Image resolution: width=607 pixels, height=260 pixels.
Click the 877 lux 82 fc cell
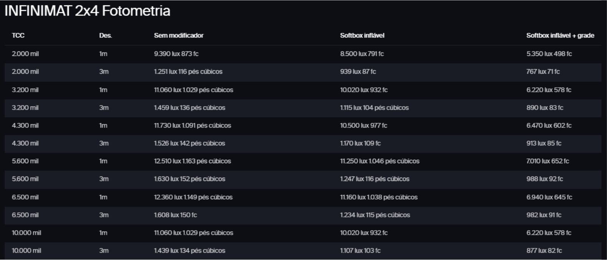tap(544, 251)
